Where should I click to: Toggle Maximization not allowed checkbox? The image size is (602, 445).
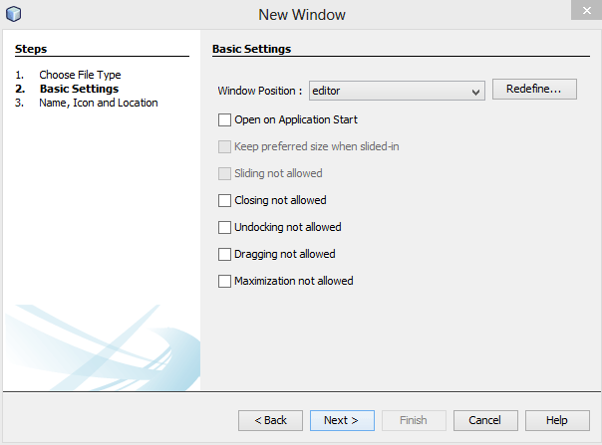tap(224, 281)
